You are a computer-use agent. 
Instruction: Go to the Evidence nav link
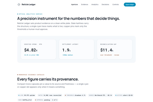click(x=85, y=5)
